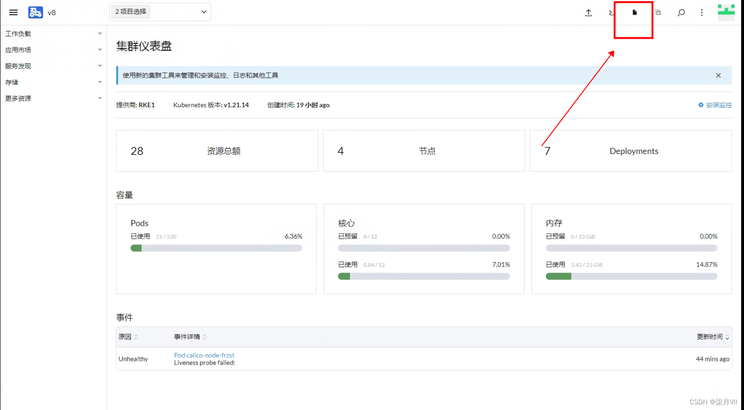The height and width of the screenshot is (410, 744).
Task: Click the Unhealthy event reason cell
Action: 133,359
